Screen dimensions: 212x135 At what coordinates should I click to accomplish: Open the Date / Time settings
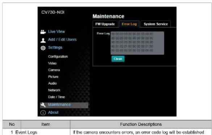tap(57, 97)
